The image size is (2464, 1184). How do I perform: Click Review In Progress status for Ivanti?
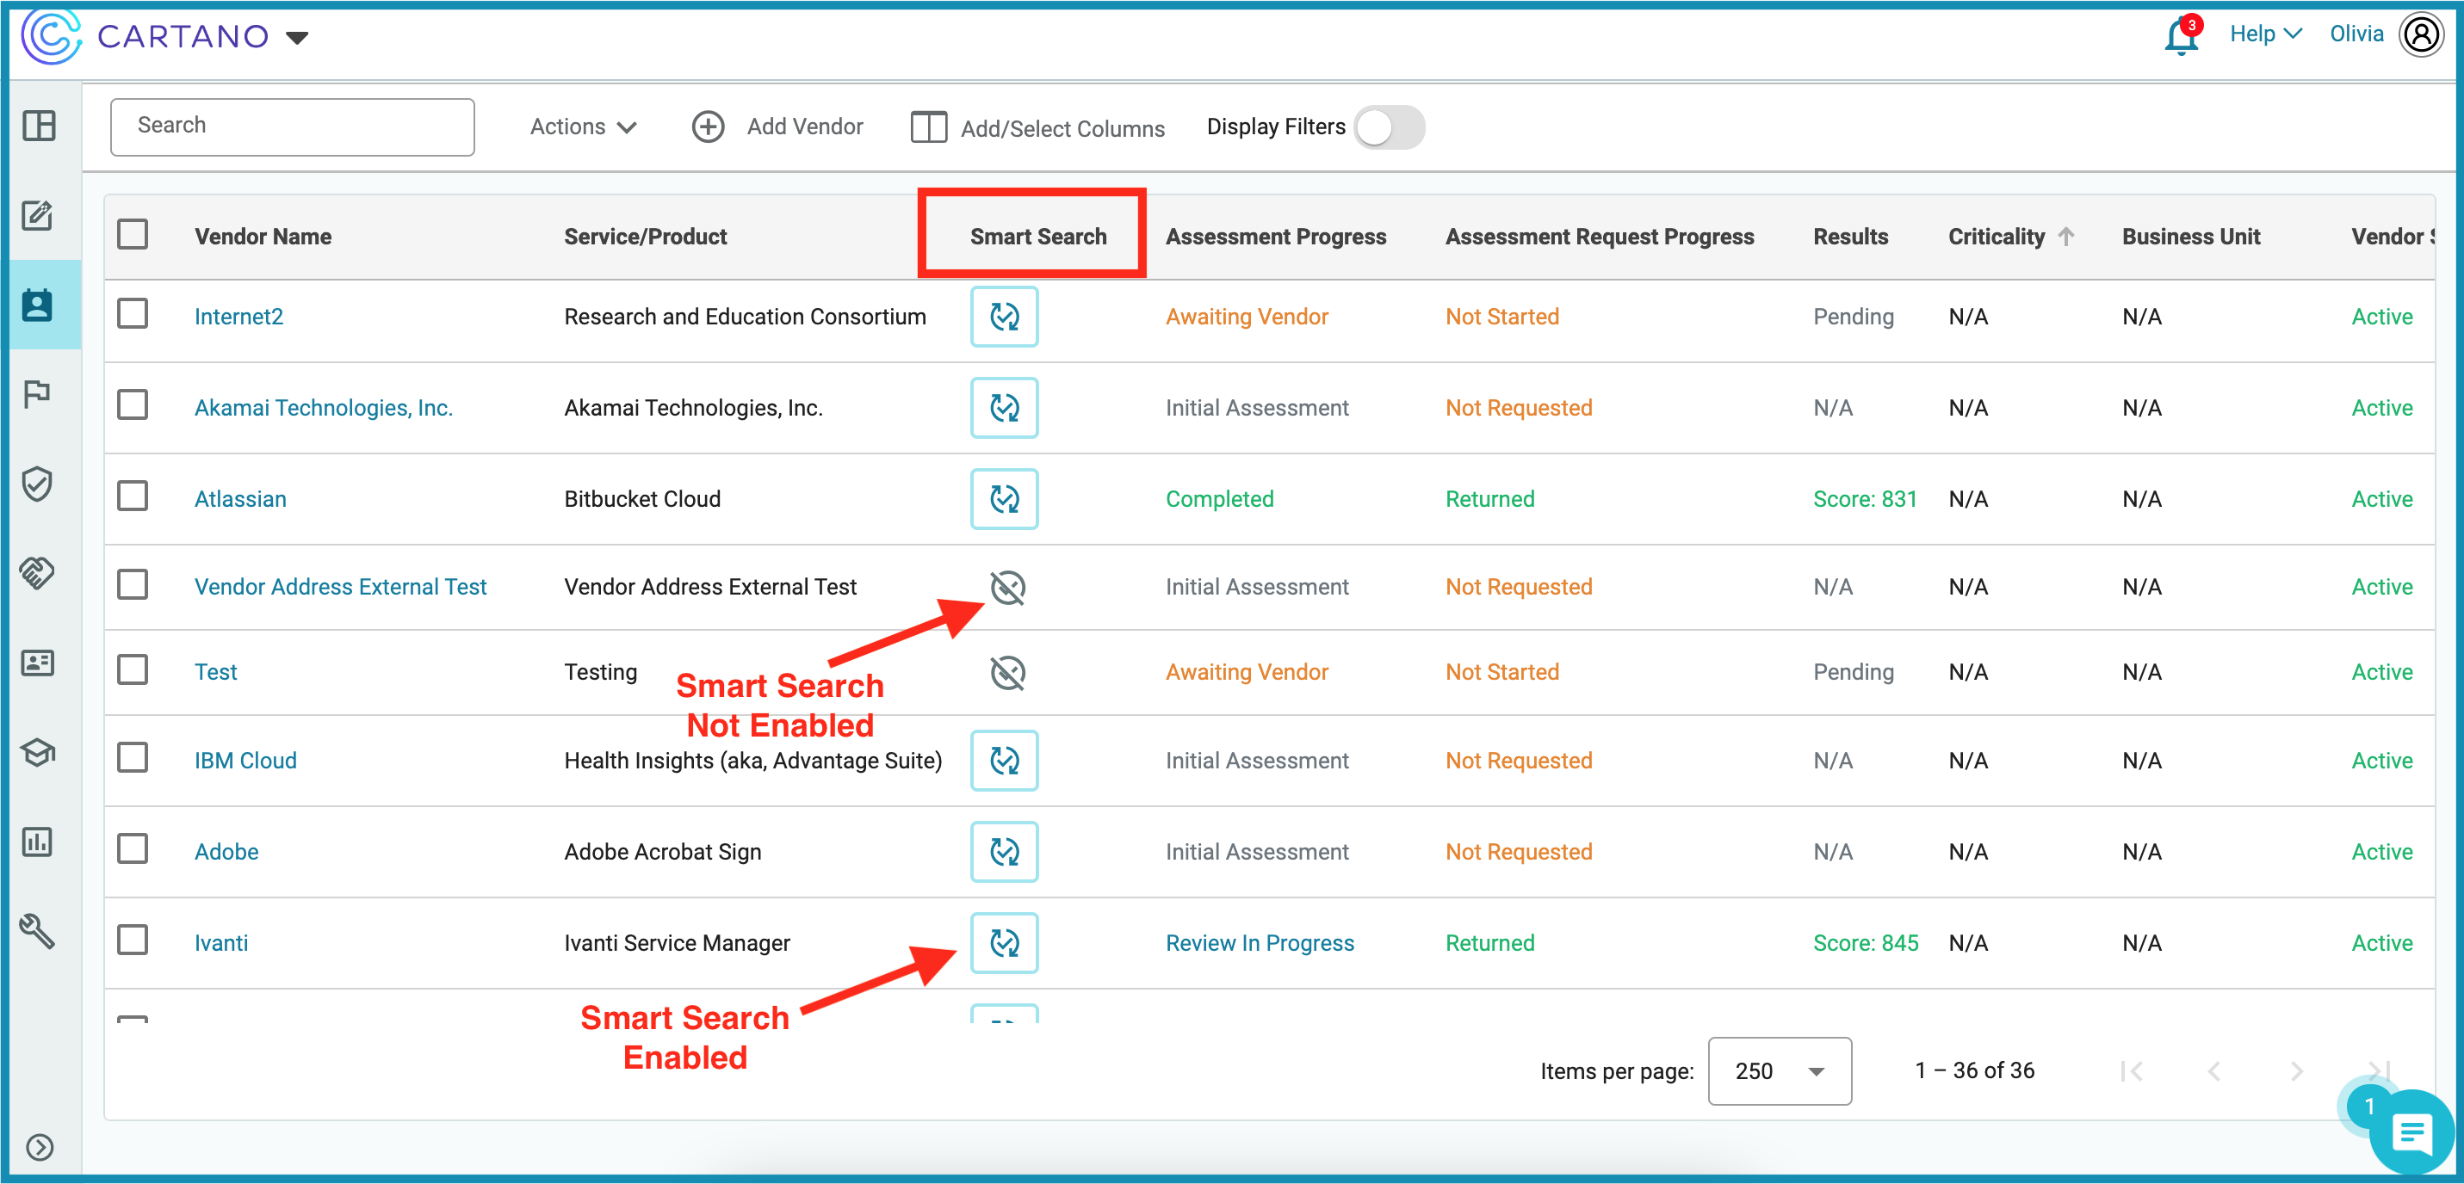pyautogui.click(x=1259, y=943)
